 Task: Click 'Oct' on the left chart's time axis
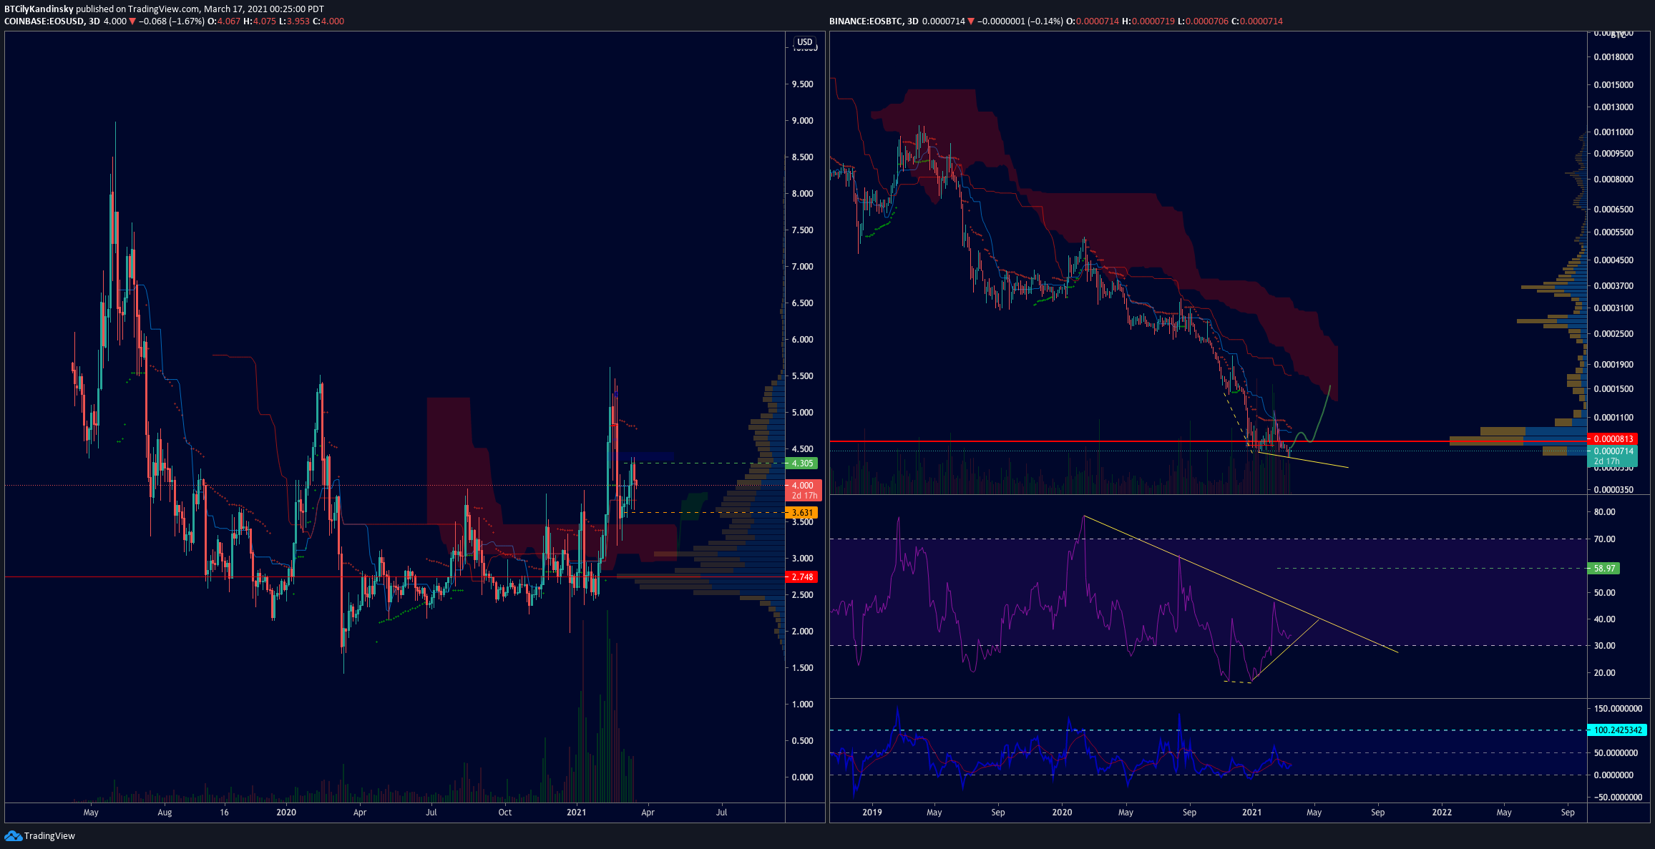(x=505, y=813)
